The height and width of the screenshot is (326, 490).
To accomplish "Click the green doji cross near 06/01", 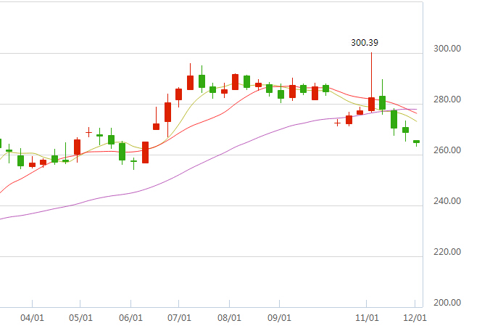I will (133, 161).
